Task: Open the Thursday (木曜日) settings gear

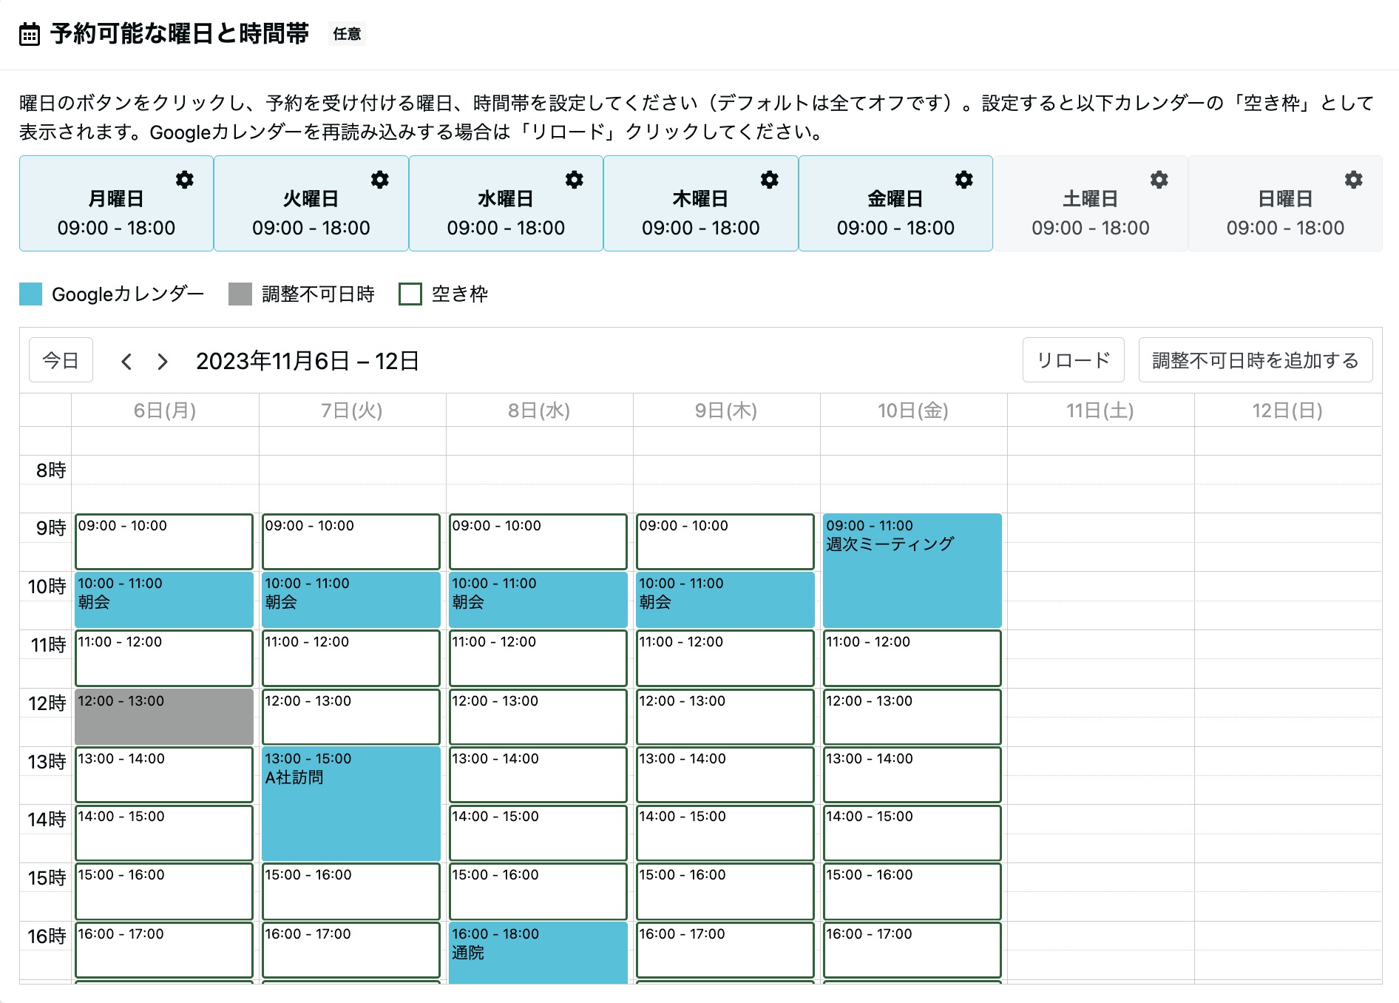Action: tap(769, 180)
